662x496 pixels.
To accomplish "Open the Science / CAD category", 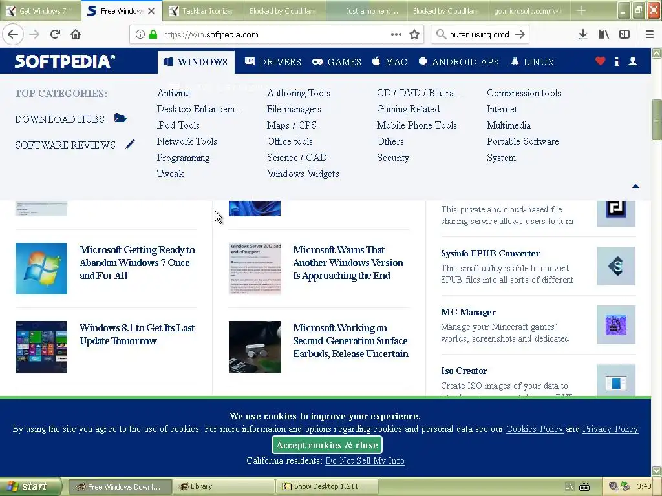I will pyautogui.click(x=297, y=158).
